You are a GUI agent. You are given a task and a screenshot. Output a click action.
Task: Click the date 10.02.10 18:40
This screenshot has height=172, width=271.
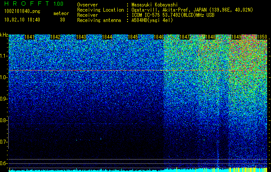[x=22, y=20]
